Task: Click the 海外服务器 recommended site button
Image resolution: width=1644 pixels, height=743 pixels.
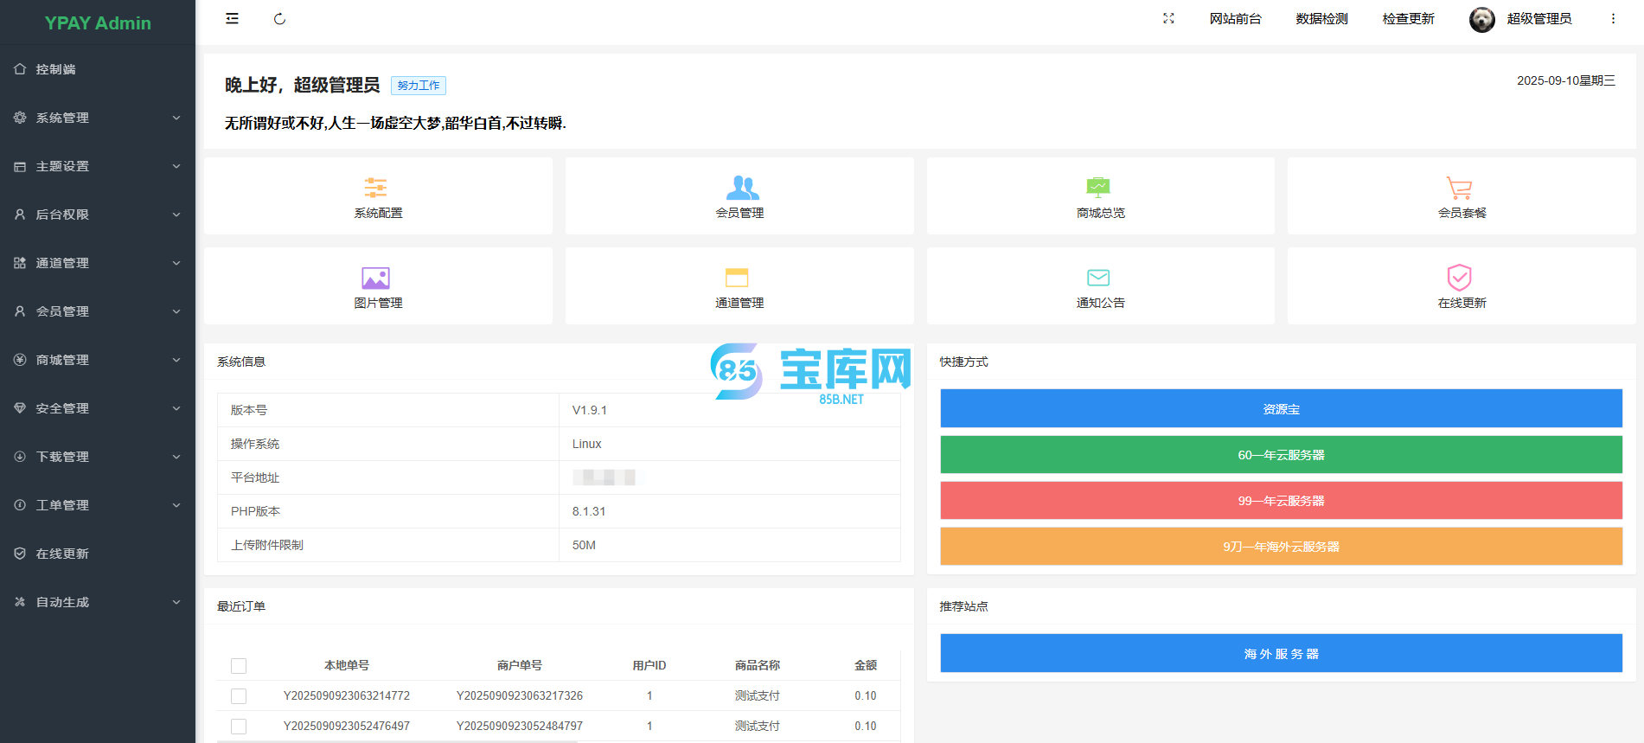Action: click(1281, 654)
